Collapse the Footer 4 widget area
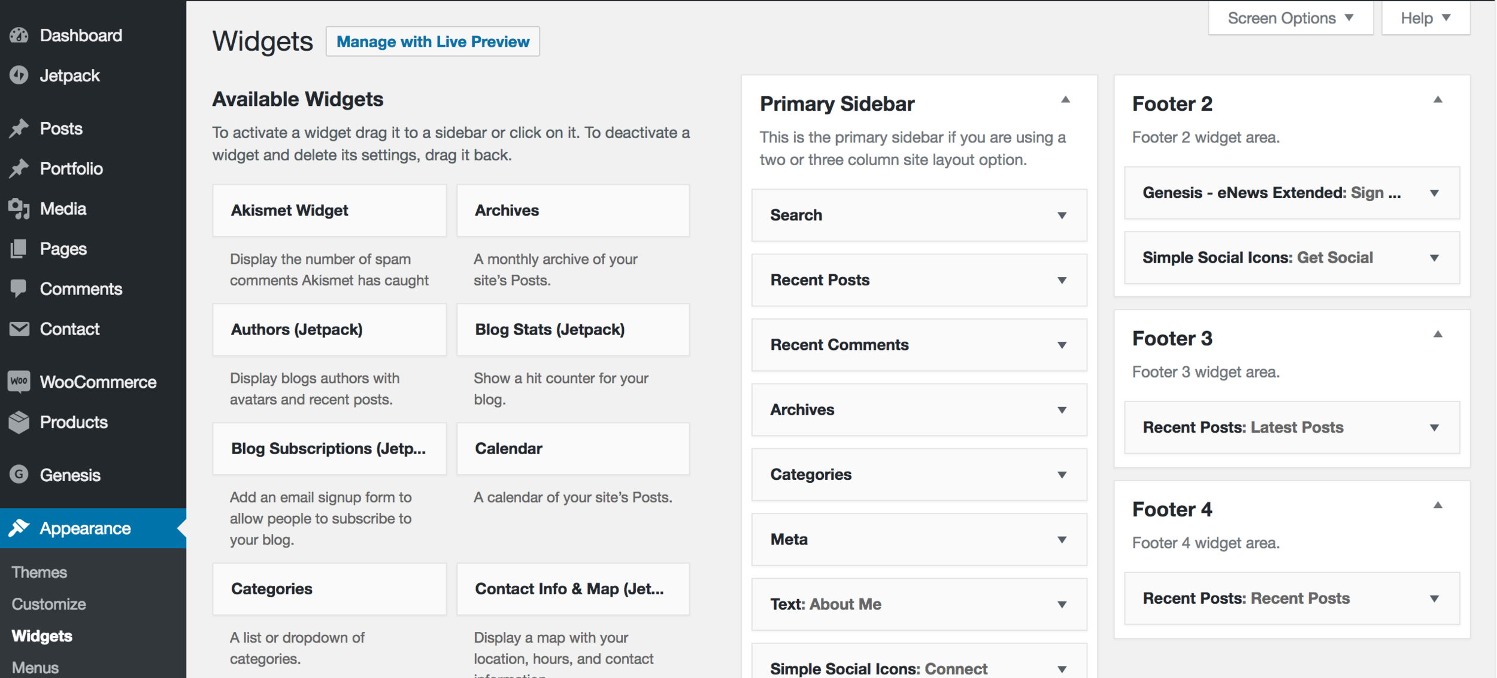 1438,506
